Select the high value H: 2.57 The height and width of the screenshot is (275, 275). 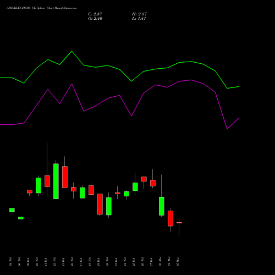tap(139, 14)
